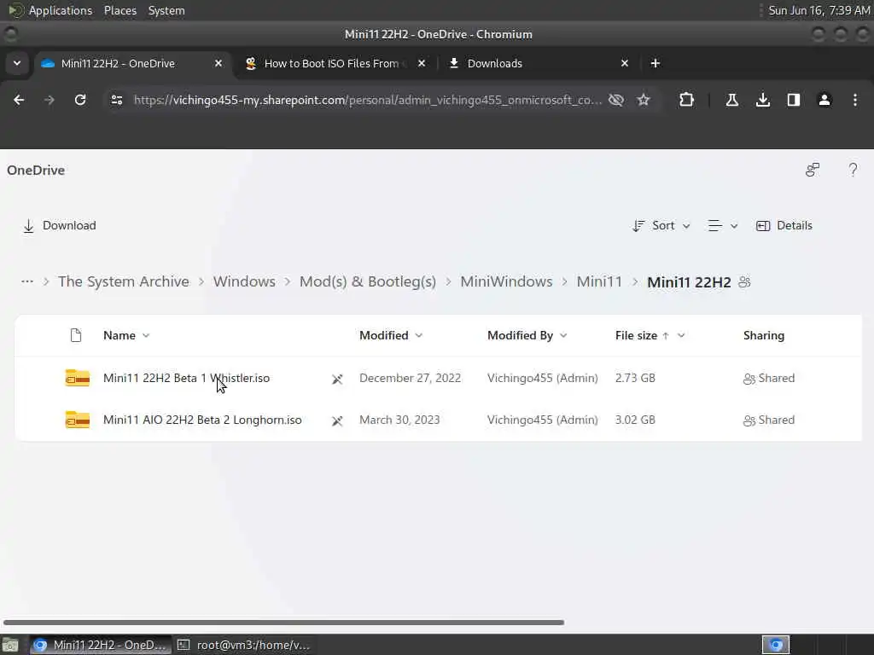The width and height of the screenshot is (874, 655).
Task: Click the shared people icon beside Mini11 22H2
Action: click(x=744, y=281)
